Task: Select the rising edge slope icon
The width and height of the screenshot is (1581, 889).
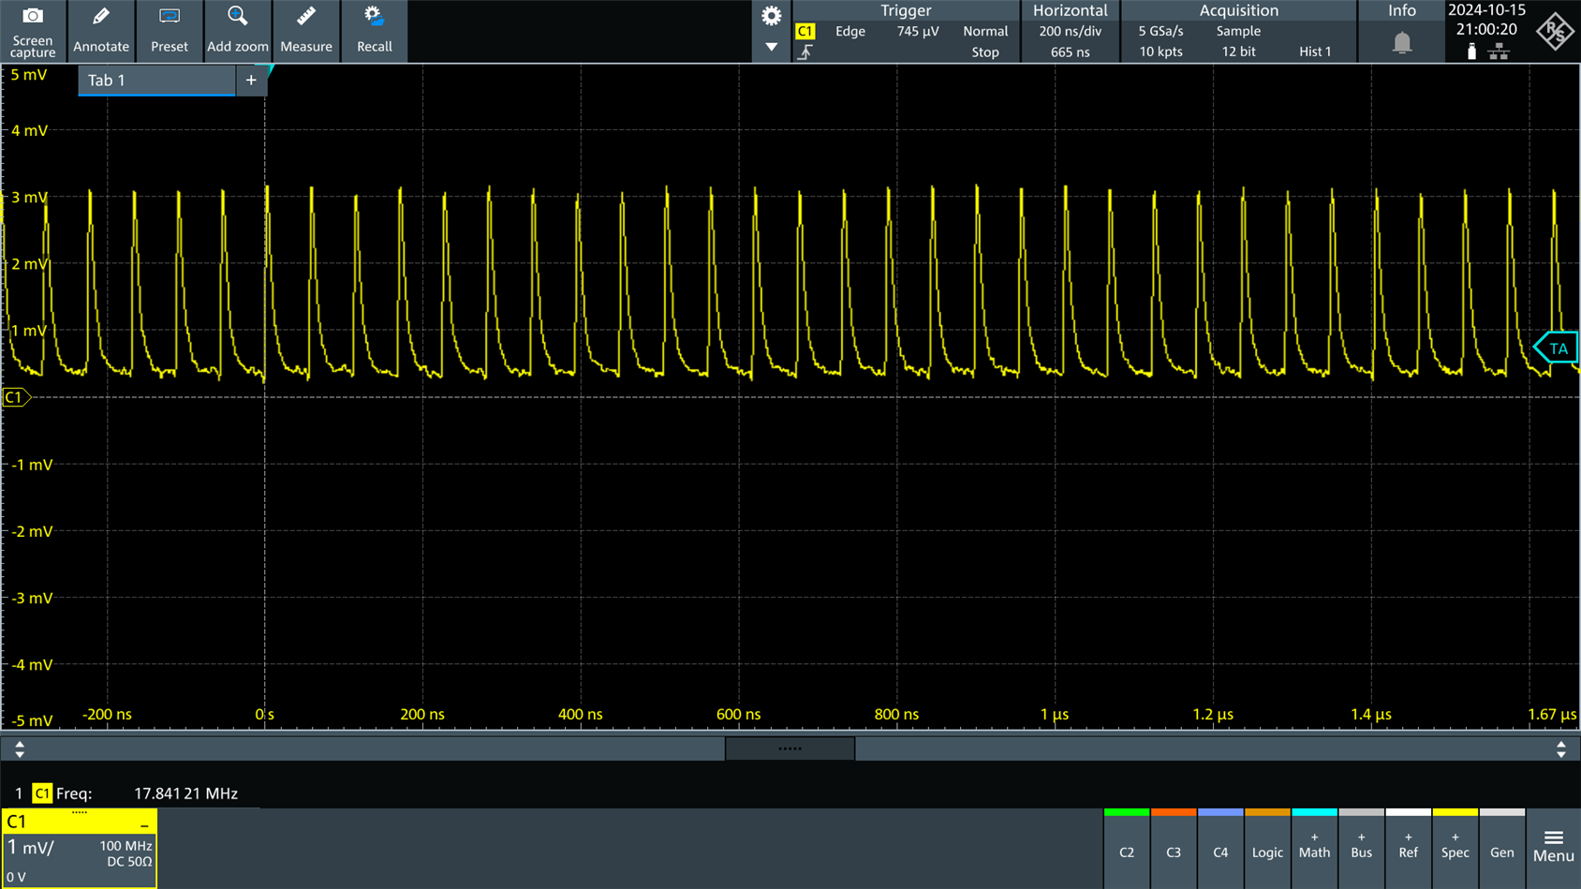Action: click(x=805, y=52)
